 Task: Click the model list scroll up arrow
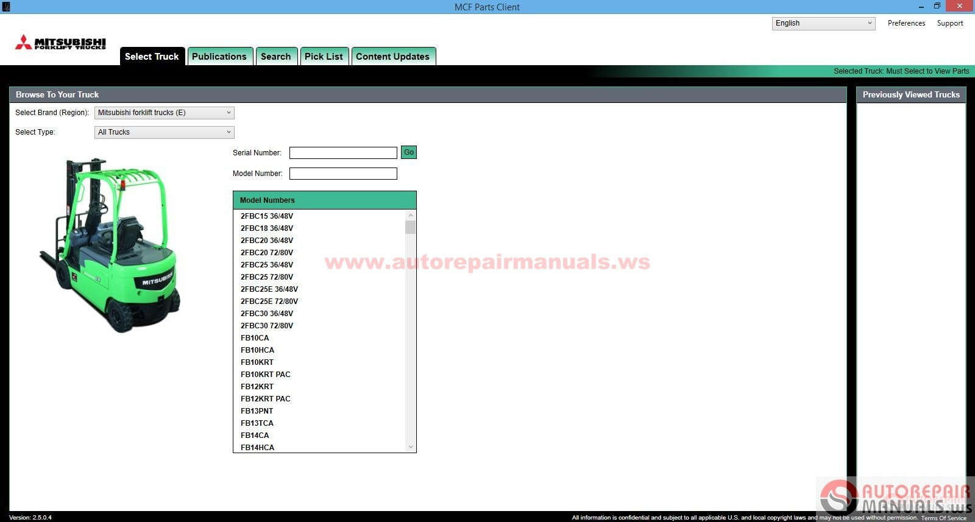[411, 216]
